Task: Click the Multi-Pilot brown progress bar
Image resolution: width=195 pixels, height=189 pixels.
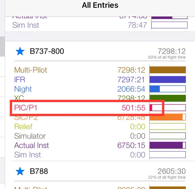Action: click(168, 70)
